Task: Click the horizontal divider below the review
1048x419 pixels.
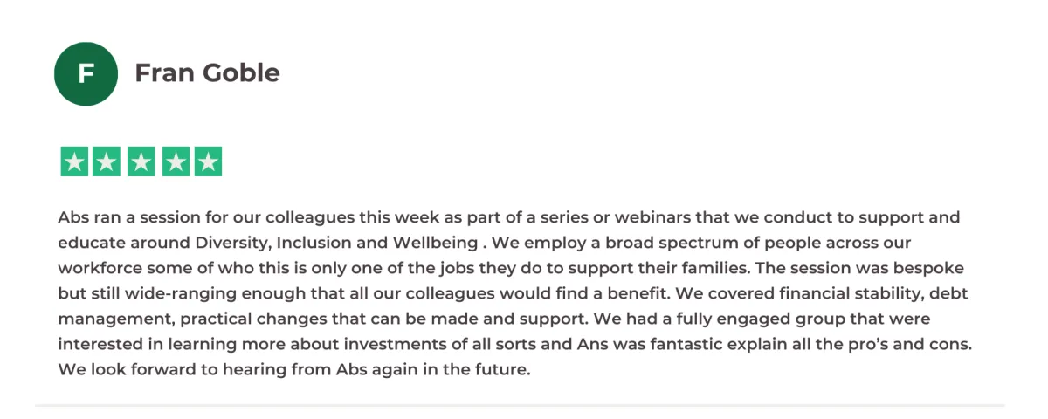Action: click(520, 405)
